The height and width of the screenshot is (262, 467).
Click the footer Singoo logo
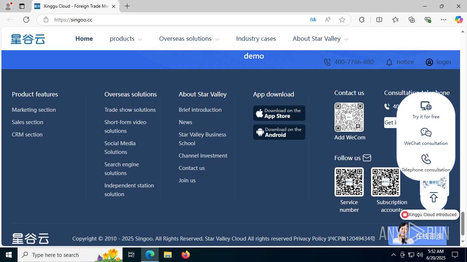point(30,238)
